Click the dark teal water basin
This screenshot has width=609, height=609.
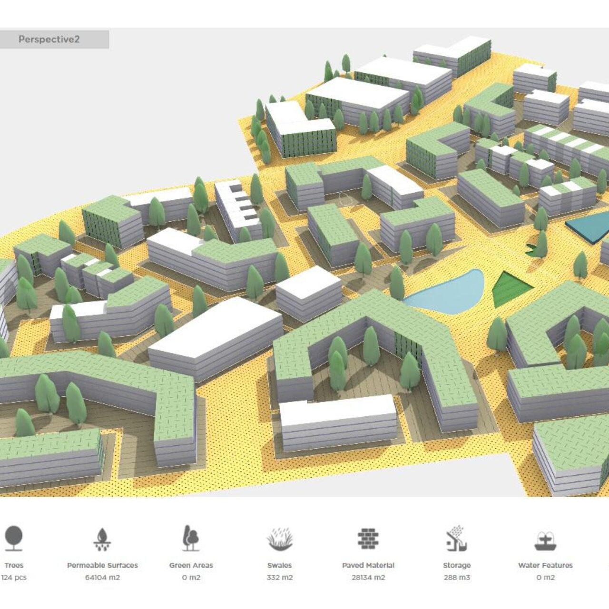[588, 228]
